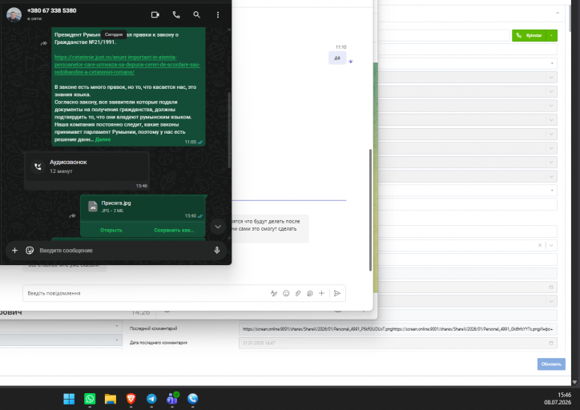
Task: Click Сохранить как for the attached file
Action: (174, 230)
